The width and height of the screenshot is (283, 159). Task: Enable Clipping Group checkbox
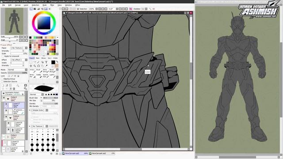[2, 79]
